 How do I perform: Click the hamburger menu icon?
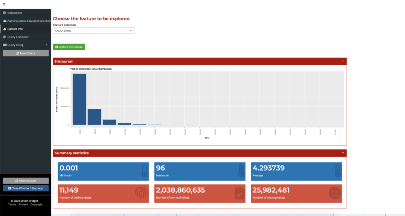(x=4, y=4)
